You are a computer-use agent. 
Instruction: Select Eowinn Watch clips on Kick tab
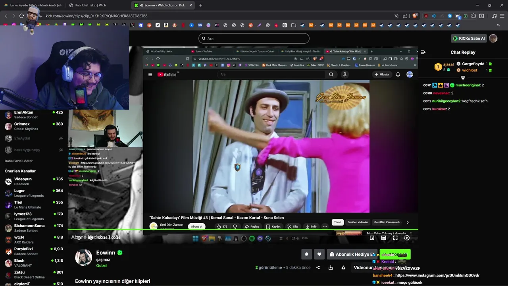click(163, 5)
